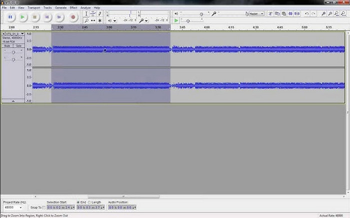Select the Time Shift tool
The width and height of the screenshot is (350, 218).
point(93,20)
